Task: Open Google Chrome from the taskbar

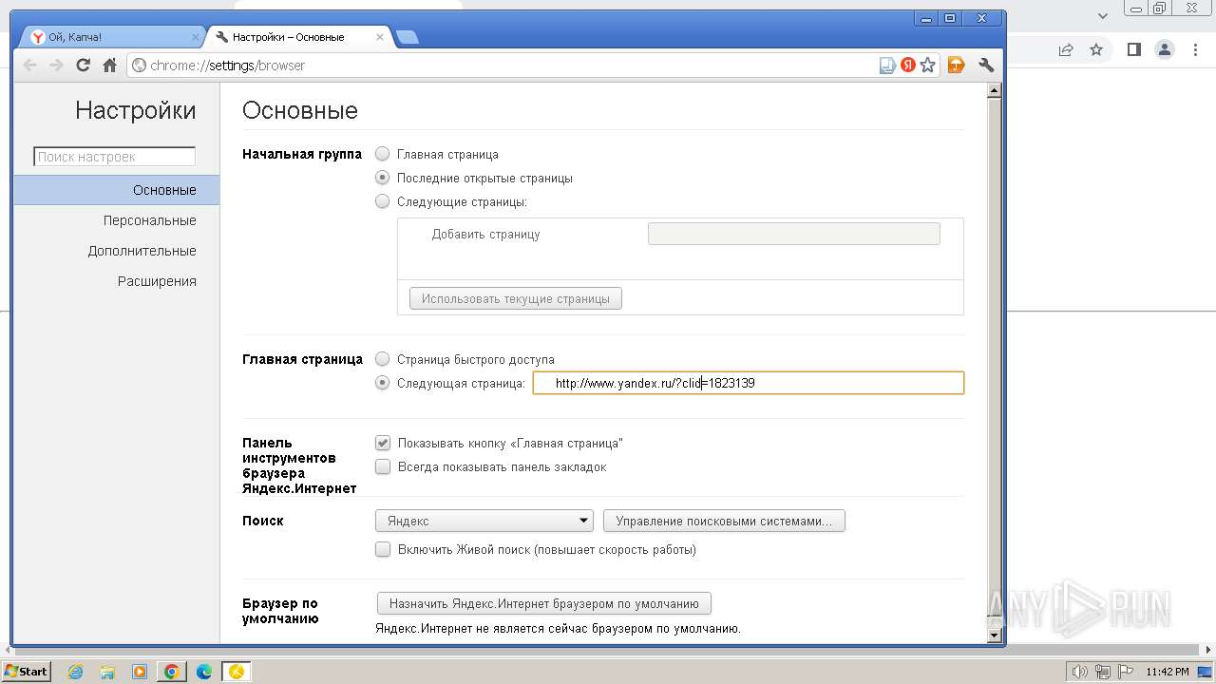Action: pyautogui.click(x=172, y=672)
